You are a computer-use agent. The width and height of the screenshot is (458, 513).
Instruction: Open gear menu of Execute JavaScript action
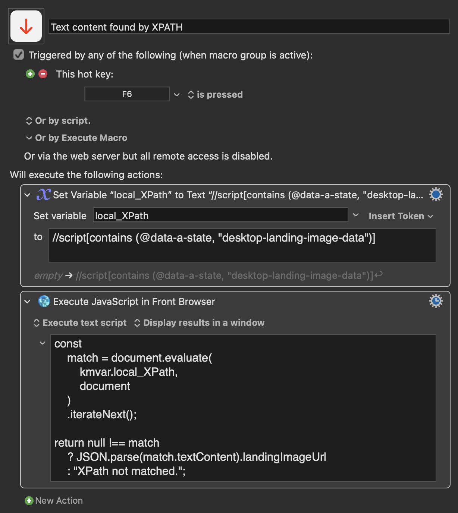pyautogui.click(x=436, y=301)
